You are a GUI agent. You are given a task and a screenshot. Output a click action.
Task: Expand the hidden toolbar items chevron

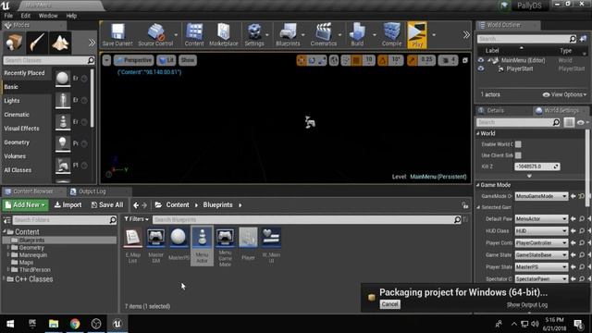coord(466,35)
